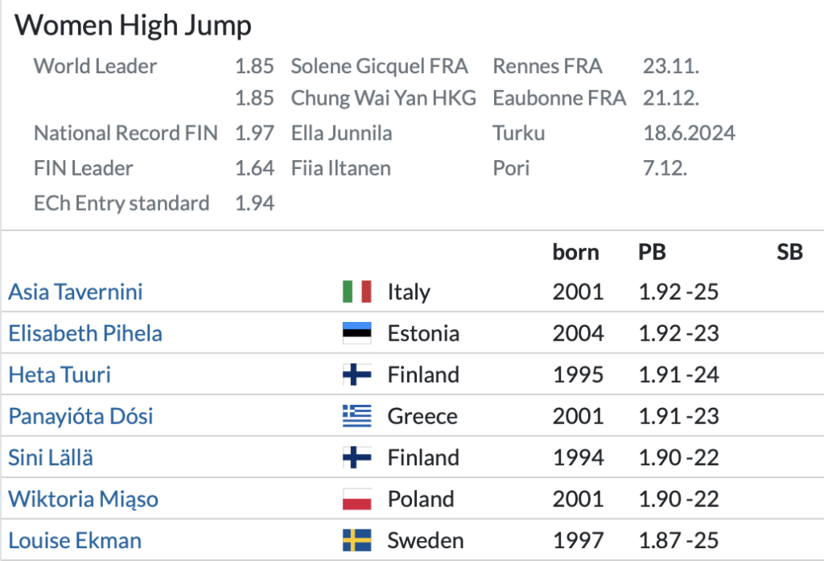This screenshot has height=561, width=824.
Task: Click Solene Gicquel world leader entry
Action: 379,66
